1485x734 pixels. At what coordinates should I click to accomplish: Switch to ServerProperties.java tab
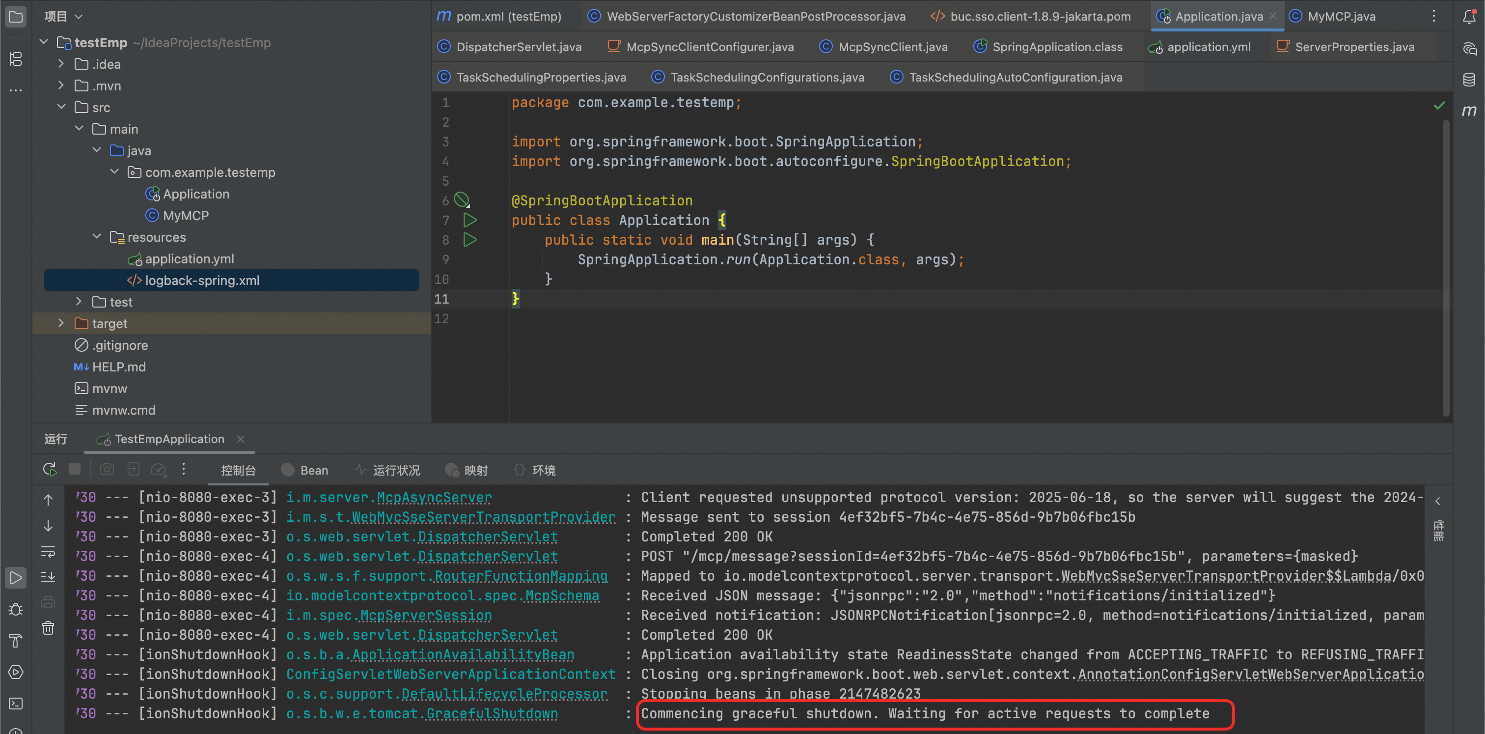click(x=1346, y=47)
